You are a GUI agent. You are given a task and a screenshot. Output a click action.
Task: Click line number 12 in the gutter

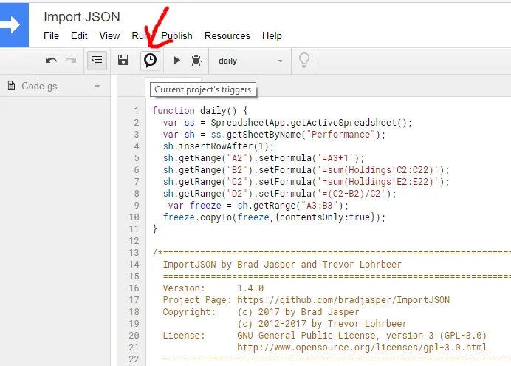[x=134, y=241]
